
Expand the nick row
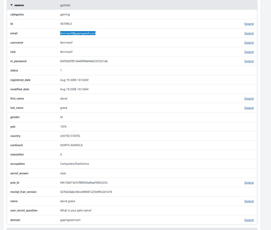[249, 52]
